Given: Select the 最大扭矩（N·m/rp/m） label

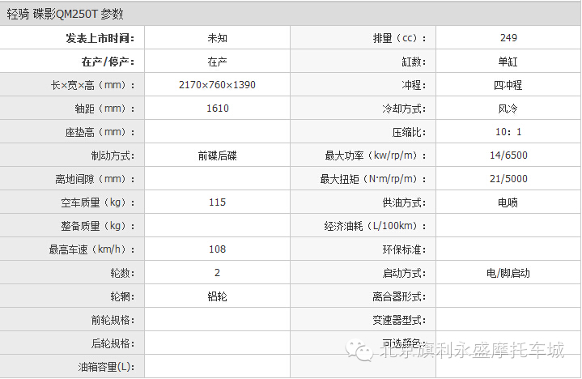Looking at the screenshot, I should tap(373, 179).
